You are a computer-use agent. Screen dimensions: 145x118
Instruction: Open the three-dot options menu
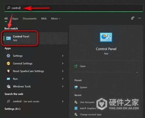point(139,18)
